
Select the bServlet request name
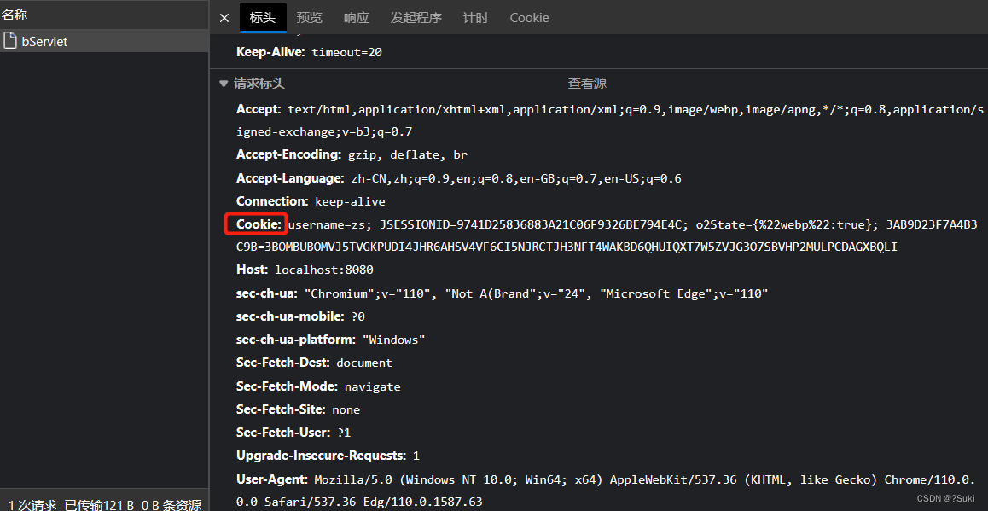[x=44, y=41]
